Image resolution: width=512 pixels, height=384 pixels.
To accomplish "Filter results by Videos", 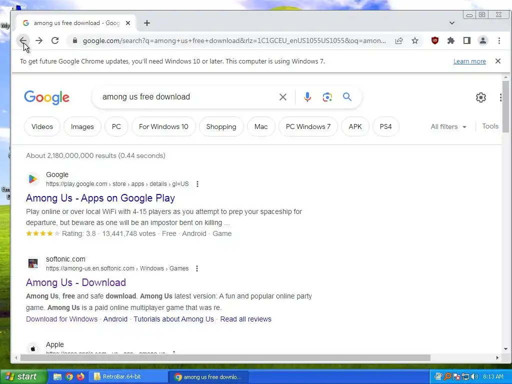I will [42, 126].
